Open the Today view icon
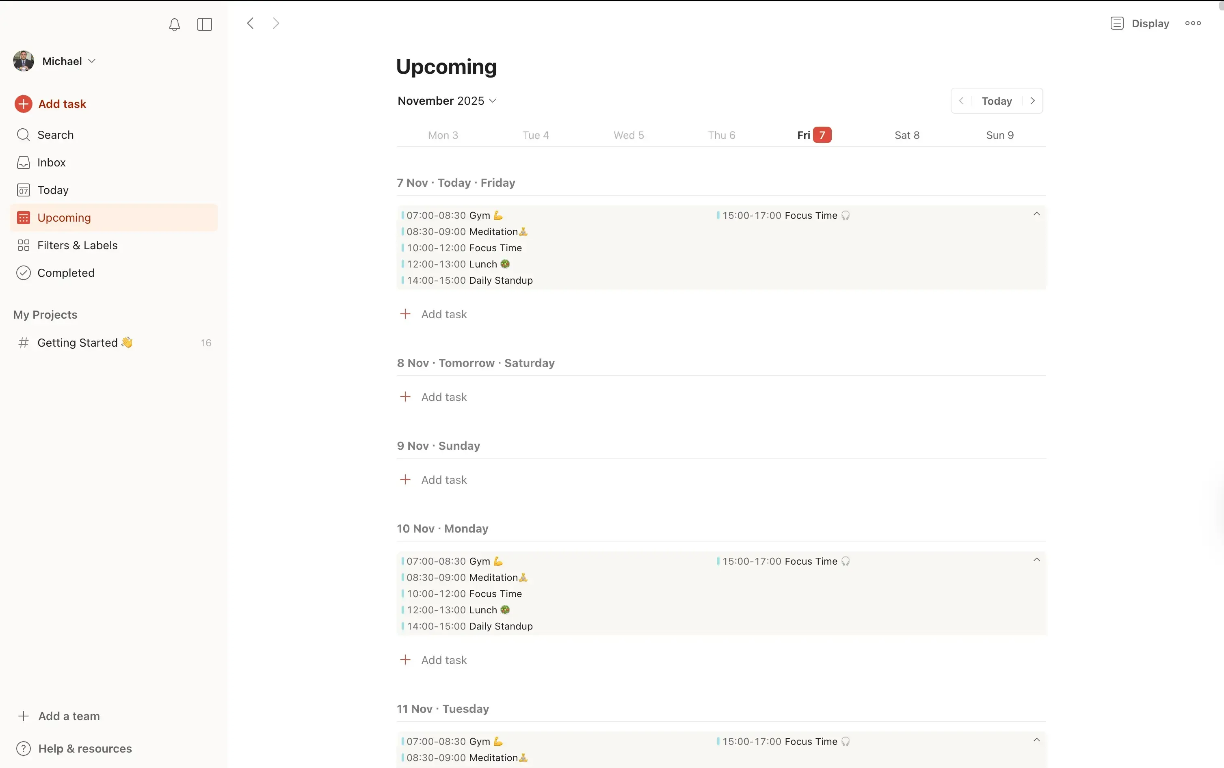Screen dimensions: 1224x768 (x=24, y=190)
